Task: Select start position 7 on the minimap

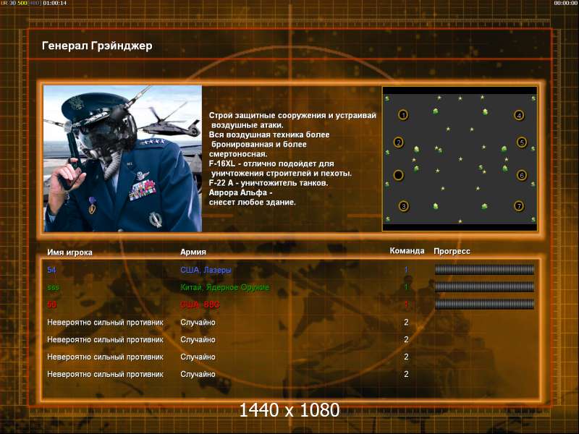Action: coord(519,206)
